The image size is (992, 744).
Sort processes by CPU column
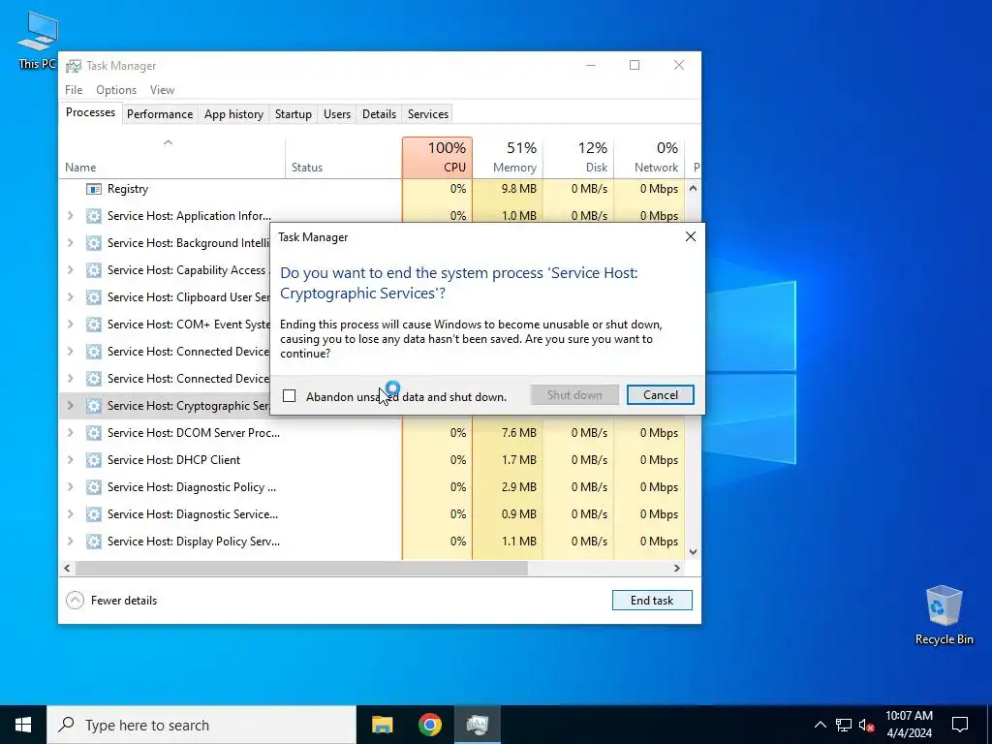[437, 158]
